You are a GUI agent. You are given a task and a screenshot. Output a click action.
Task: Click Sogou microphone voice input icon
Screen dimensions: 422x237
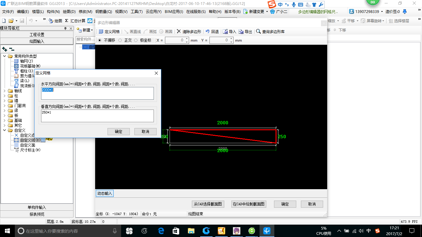point(293,5)
